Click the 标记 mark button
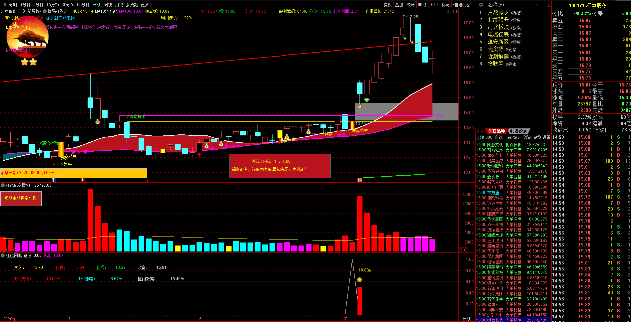 [x=445, y=5]
